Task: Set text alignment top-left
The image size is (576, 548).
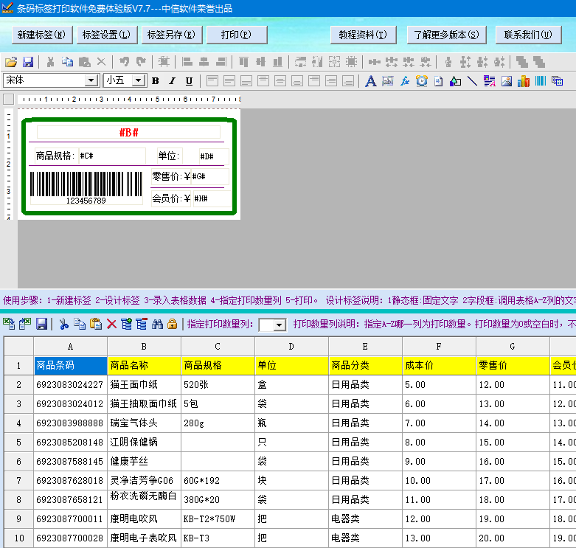Action: (x=212, y=81)
